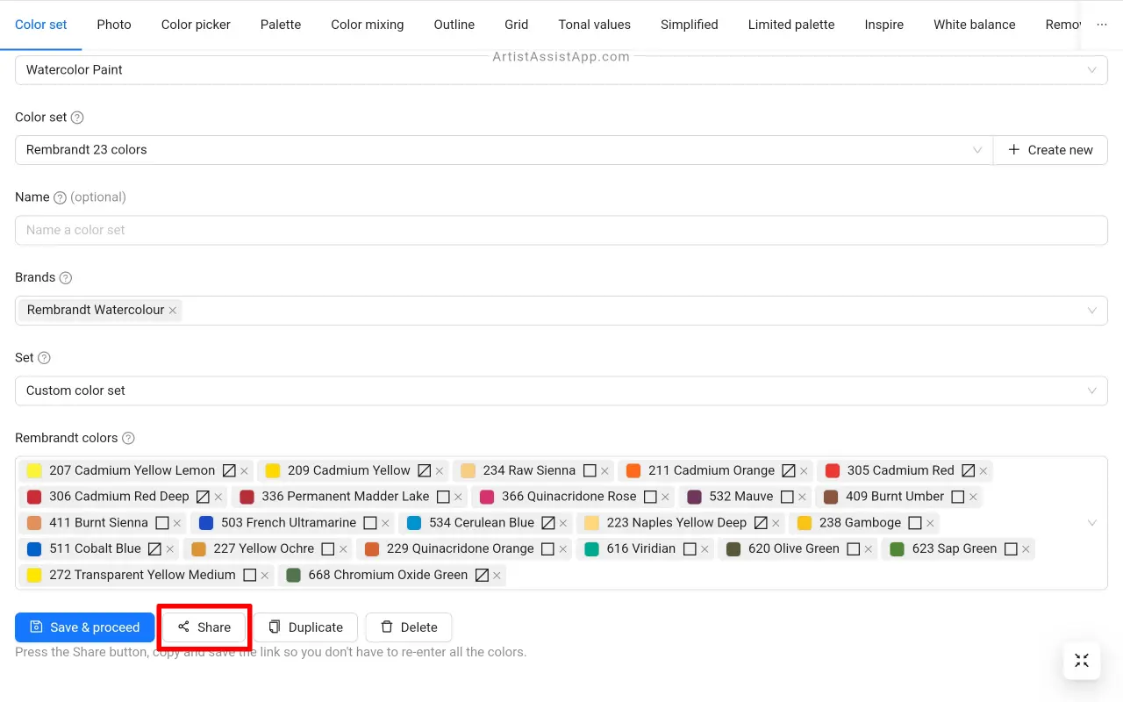Remove 336 Permanent Madder Lake tag
The height and width of the screenshot is (702, 1123).
[x=458, y=498]
